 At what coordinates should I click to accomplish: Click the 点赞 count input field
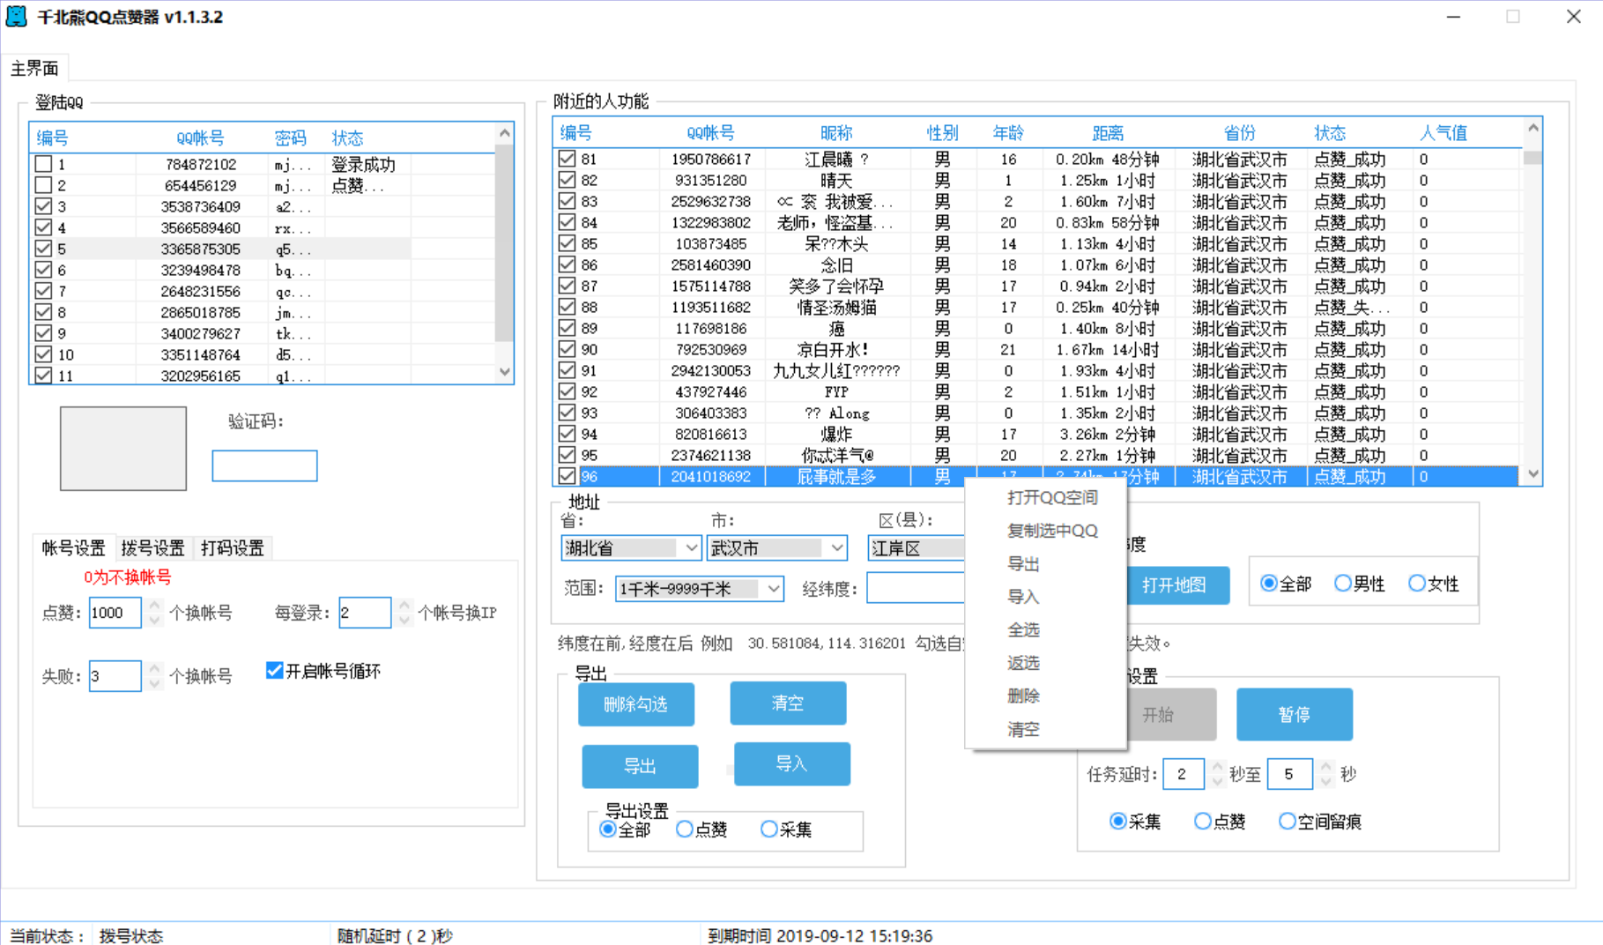click(x=115, y=613)
